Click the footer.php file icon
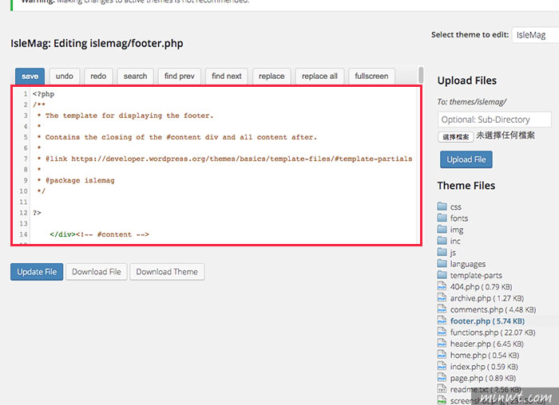The width and height of the screenshot is (559, 405). click(442, 320)
